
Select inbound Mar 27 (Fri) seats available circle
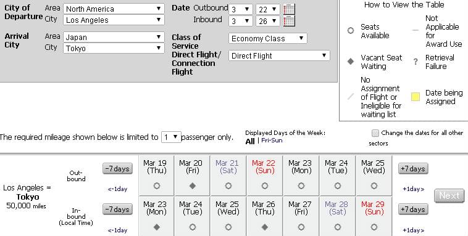click(x=301, y=227)
